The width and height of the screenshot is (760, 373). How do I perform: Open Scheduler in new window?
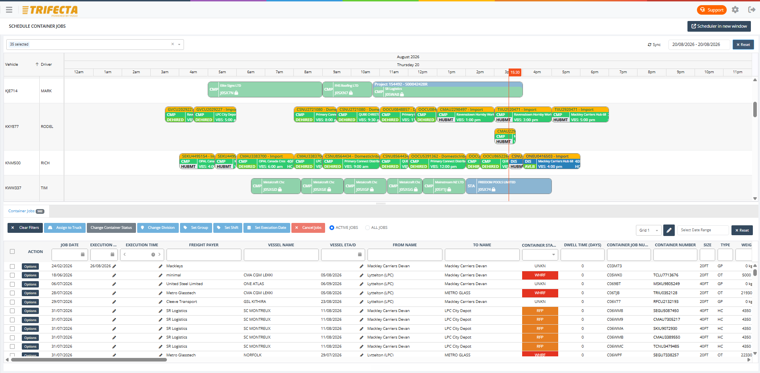(x=719, y=26)
